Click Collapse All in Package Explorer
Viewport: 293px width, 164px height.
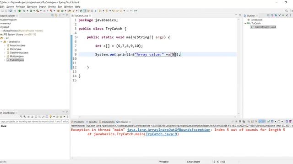pos(53,15)
